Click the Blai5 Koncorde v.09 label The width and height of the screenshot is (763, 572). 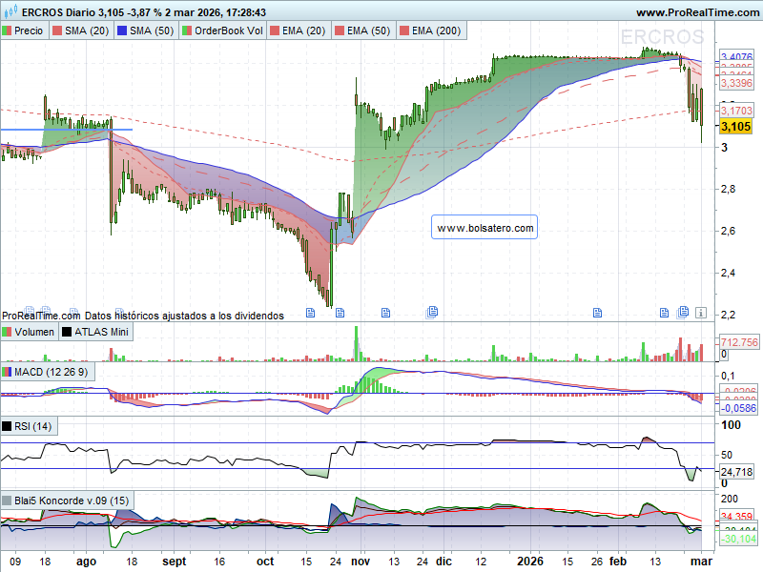[72, 500]
